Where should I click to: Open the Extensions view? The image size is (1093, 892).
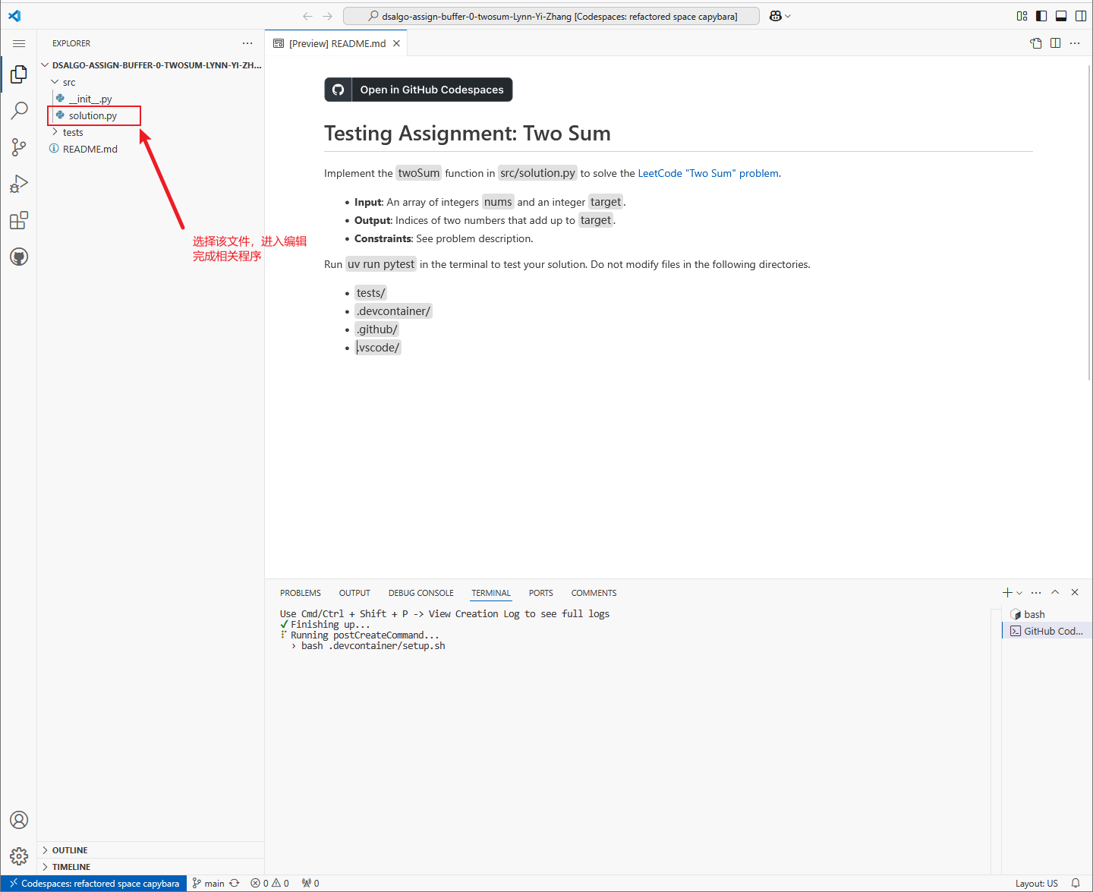point(19,221)
